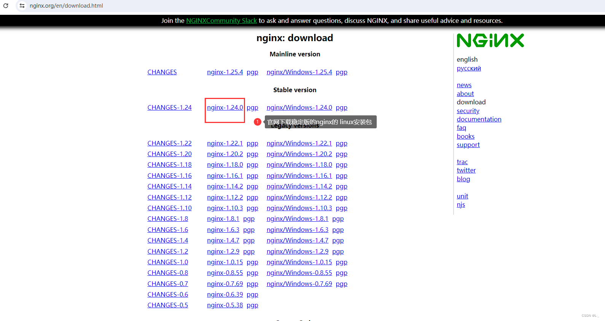Download nginx-1.4.7 source
This screenshot has width=605, height=321.
[x=223, y=240]
